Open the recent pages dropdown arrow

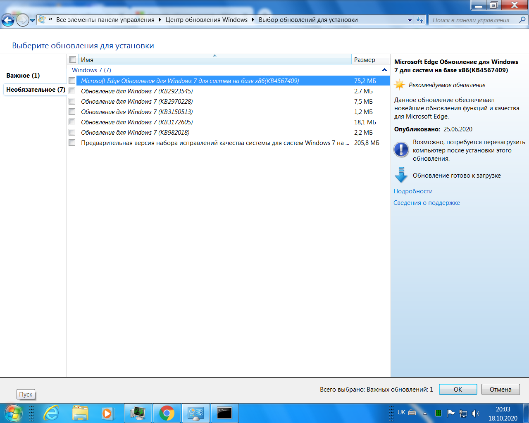[x=32, y=20]
